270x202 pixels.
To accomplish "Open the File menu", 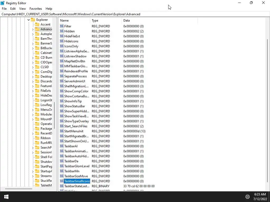I will pyautogui.click(x=4, y=9).
